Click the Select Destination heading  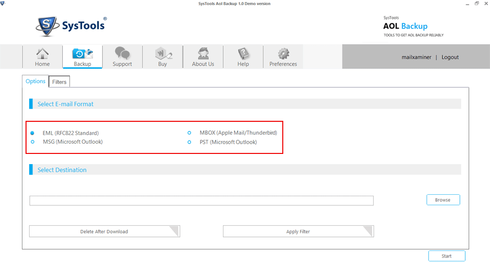click(62, 170)
